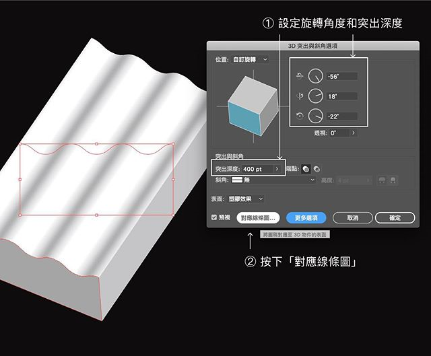Adjust the Z-axis rotation dial beside -22°
Viewport: 431px width, 356px height.
[315, 116]
